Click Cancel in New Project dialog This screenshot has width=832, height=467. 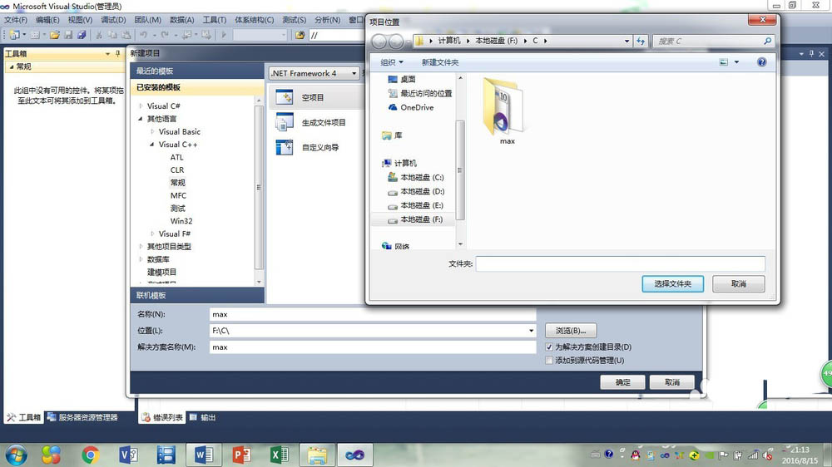point(671,382)
